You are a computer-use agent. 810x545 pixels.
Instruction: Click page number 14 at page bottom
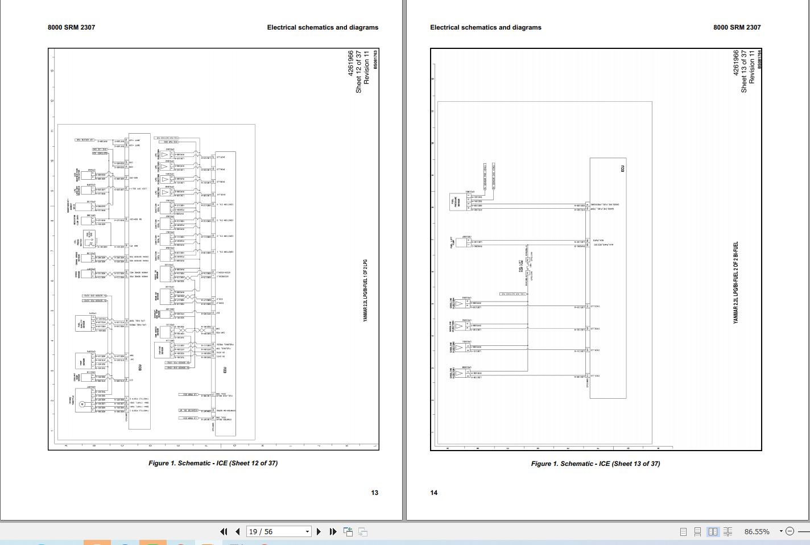(434, 493)
